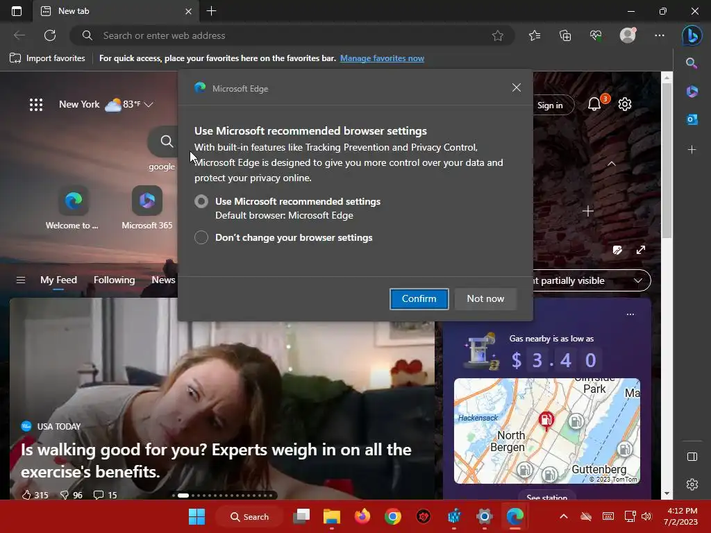Like the article with thumbs up 315
The width and height of the screenshot is (711, 533).
coord(35,495)
